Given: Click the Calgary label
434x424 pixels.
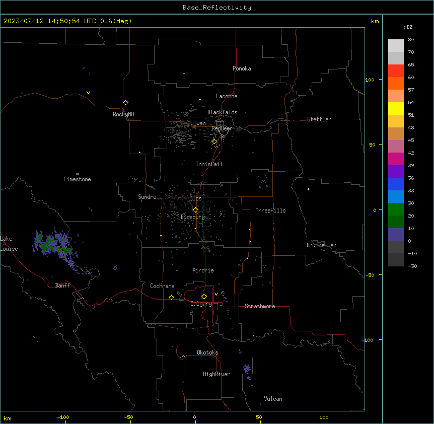Looking at the screenshot, I should [201, 304].
